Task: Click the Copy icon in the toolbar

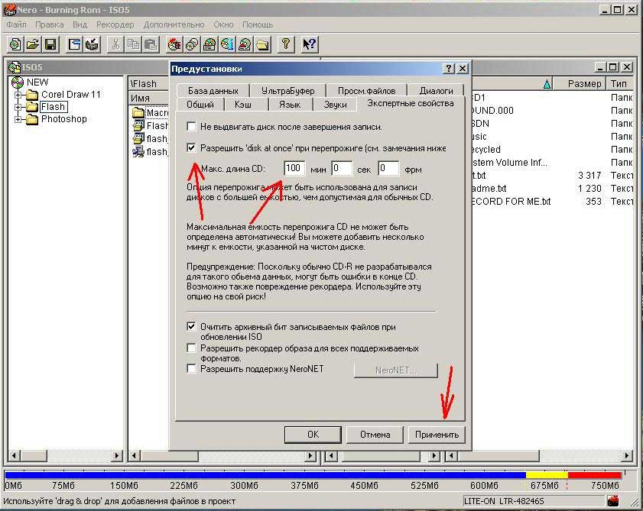Action: coord(133,44)
